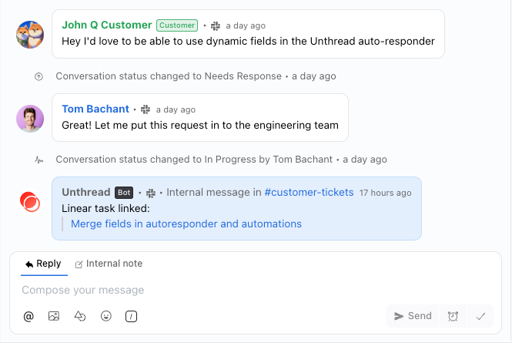Screen dimensions: 512x343
Task: Open the #customer-tickets channel link
Action: [309, 193]
